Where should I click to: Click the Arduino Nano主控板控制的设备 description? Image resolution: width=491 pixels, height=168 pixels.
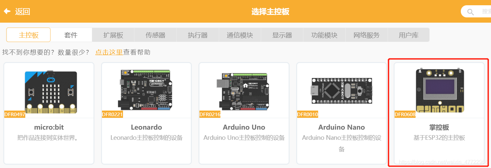point(342,143)
